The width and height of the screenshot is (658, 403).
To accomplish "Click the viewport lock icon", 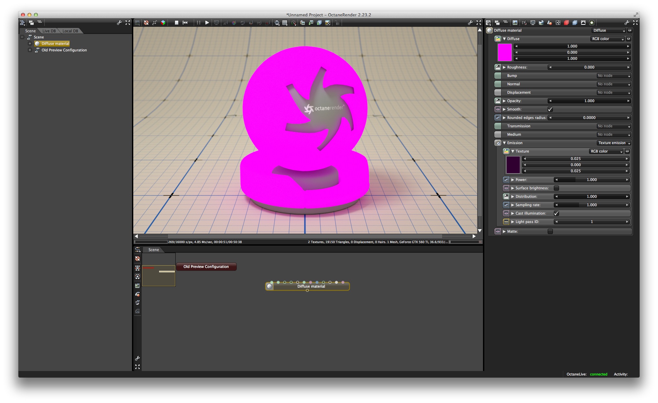I will pos(337,23).
